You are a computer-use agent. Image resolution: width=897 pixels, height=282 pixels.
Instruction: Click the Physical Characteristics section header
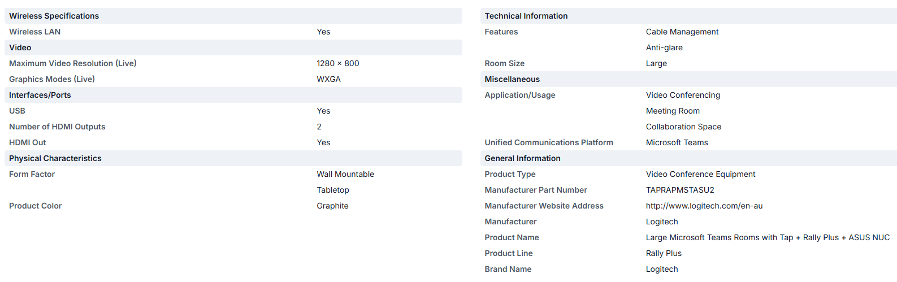click(x=55, y=158)
